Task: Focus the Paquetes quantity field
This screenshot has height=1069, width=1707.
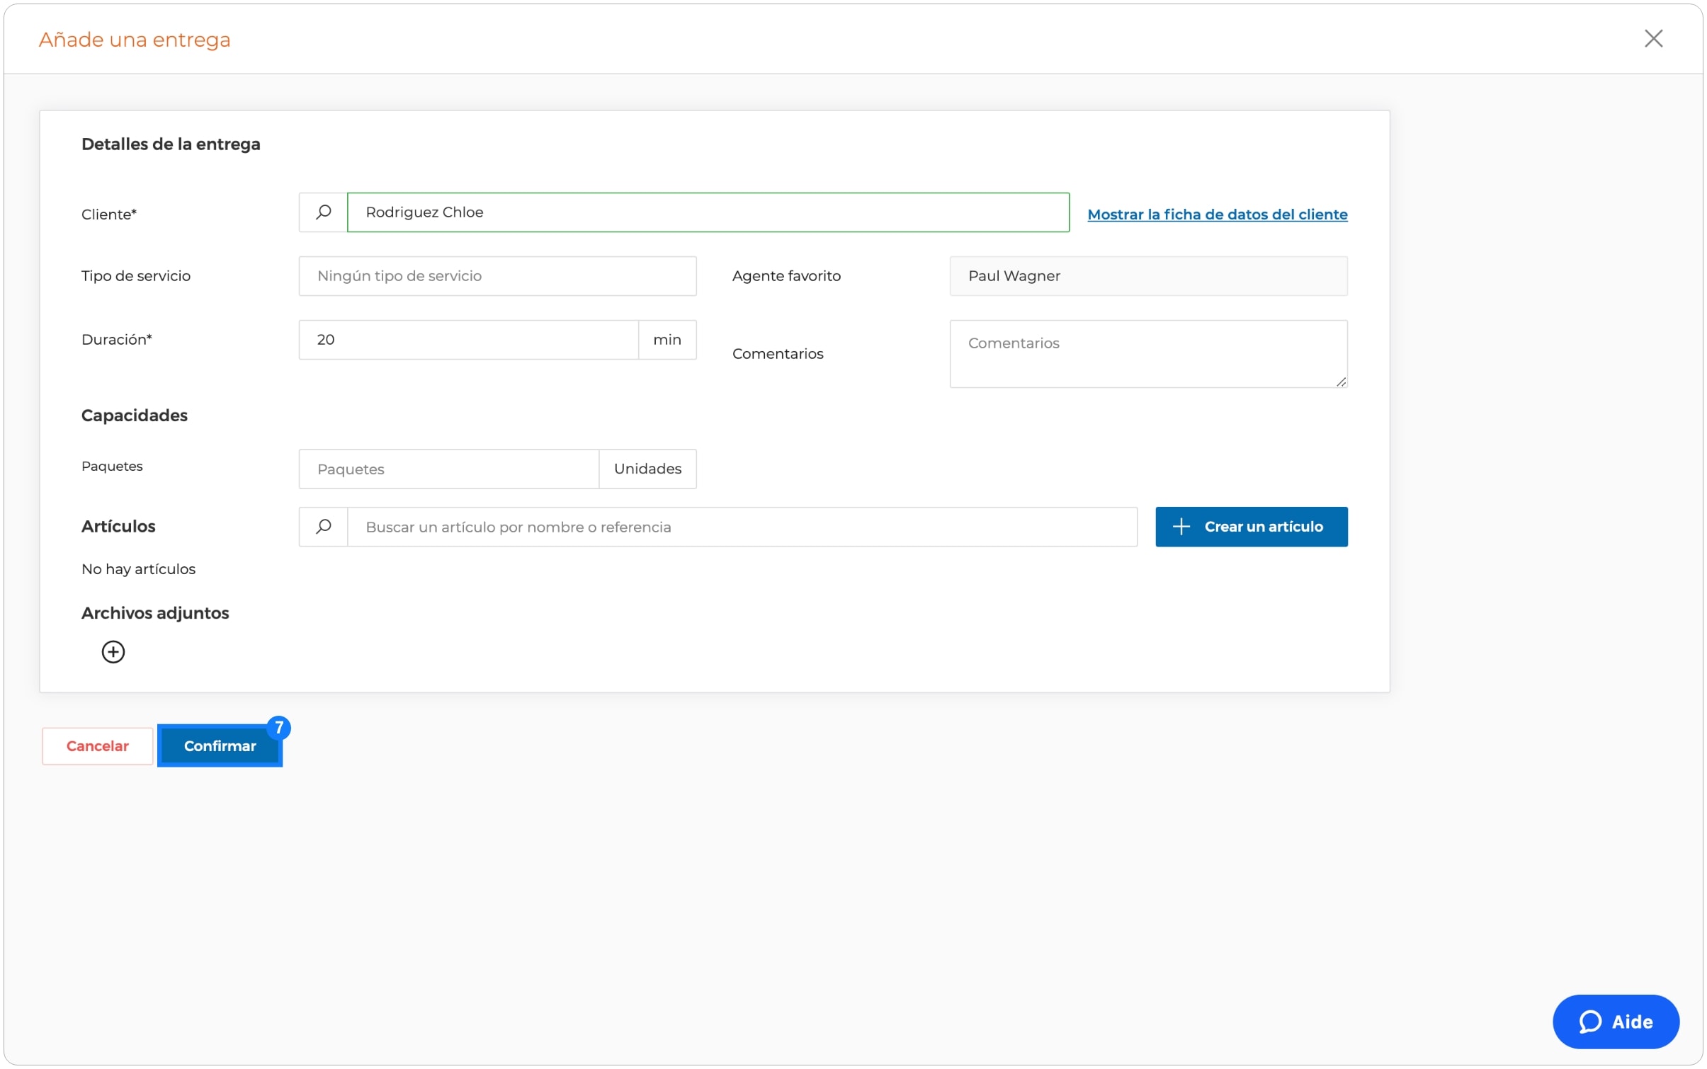Action: click(x=449, y=469)
